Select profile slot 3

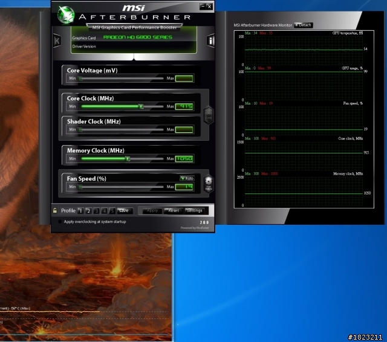96,210
